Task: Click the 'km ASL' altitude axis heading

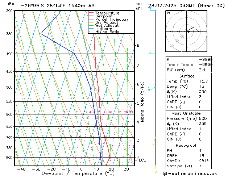Action: pos(139,6)
